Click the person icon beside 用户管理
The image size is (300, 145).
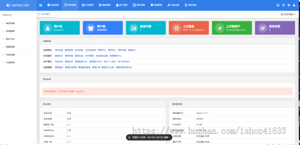click(117, 5)
